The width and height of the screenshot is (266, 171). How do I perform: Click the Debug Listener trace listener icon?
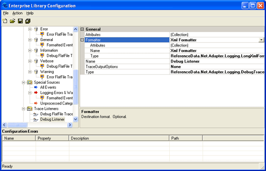[35, 120]
